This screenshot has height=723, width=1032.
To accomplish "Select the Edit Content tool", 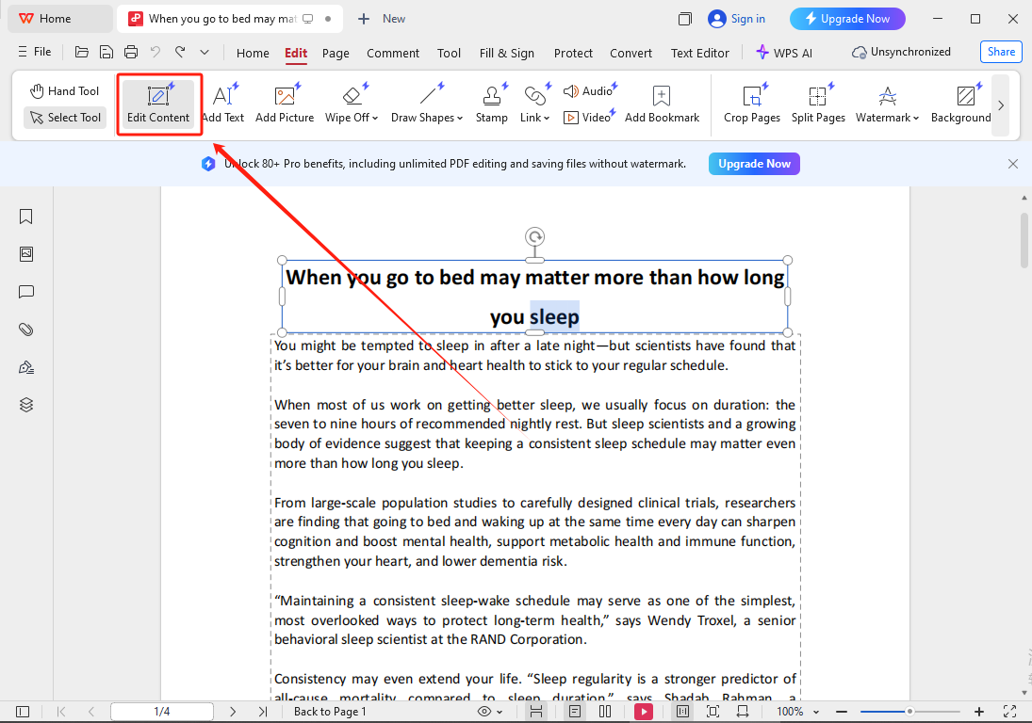I will tap(158, 104).
